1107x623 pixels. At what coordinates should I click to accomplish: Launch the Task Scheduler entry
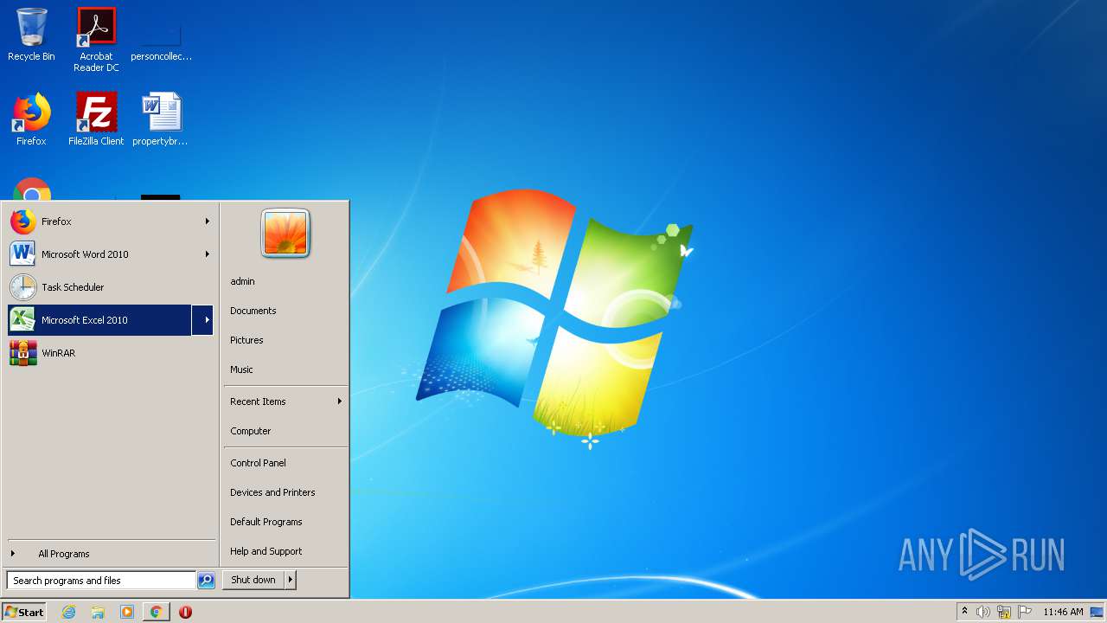click(x=111, y=287)
